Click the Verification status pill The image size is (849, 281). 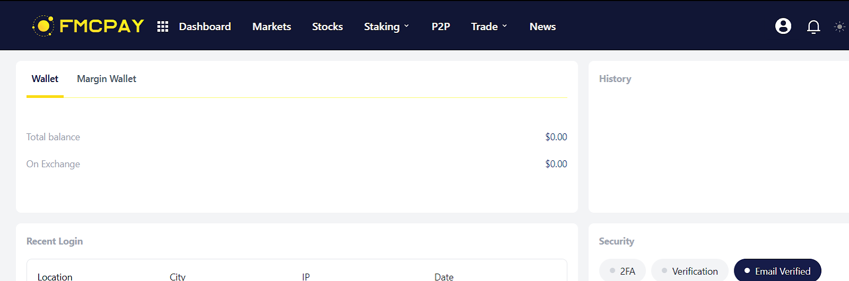tap(690, 271)
